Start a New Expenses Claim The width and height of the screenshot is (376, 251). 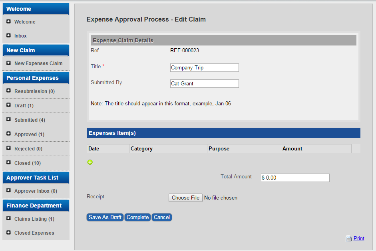38,63
